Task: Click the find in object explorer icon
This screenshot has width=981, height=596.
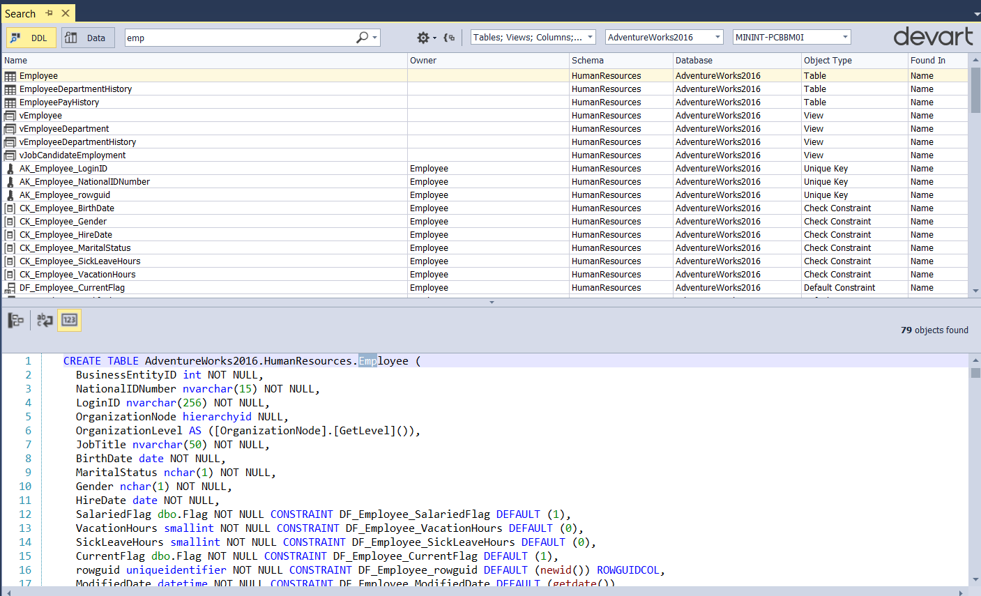Action: pyautogui.click(x=16, y=320)
